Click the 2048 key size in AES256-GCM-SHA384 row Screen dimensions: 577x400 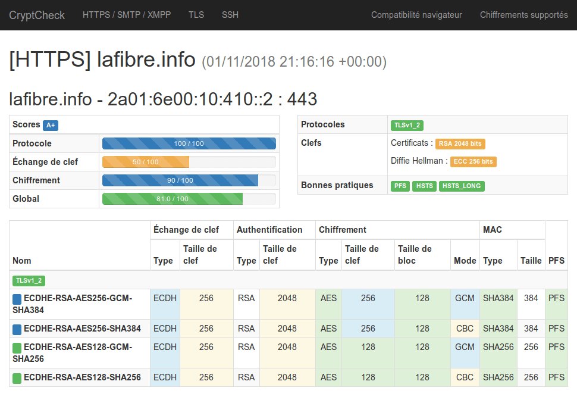click(x=287, y=304)
